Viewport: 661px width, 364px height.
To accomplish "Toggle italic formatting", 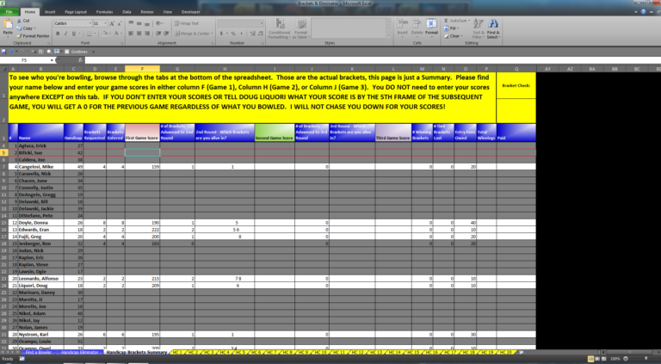I will click(x=65, y=34).
